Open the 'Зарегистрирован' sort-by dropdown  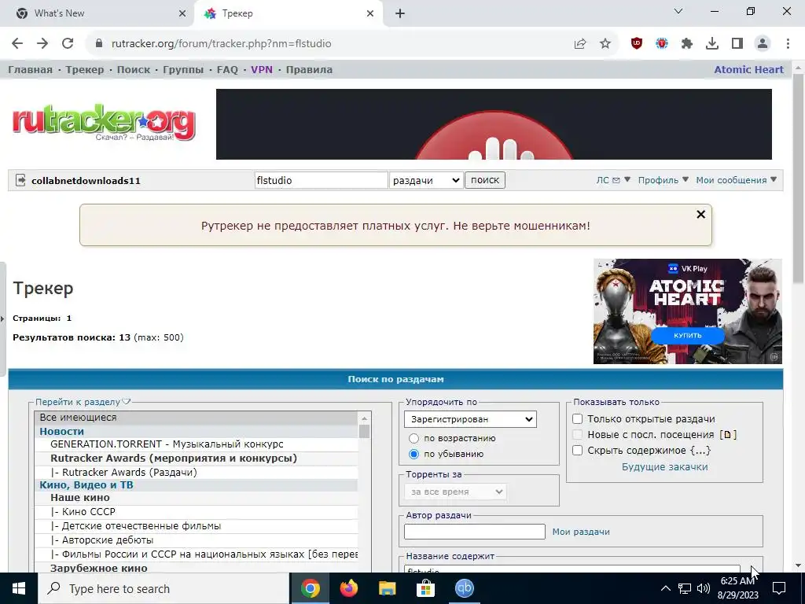point(470,419)
